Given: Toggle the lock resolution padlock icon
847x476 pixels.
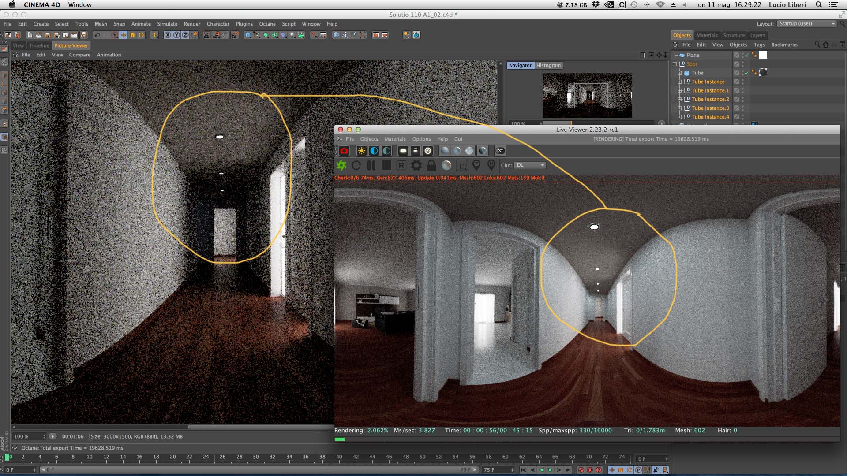Looking at the screenshot, I should [x=431, y=165].
